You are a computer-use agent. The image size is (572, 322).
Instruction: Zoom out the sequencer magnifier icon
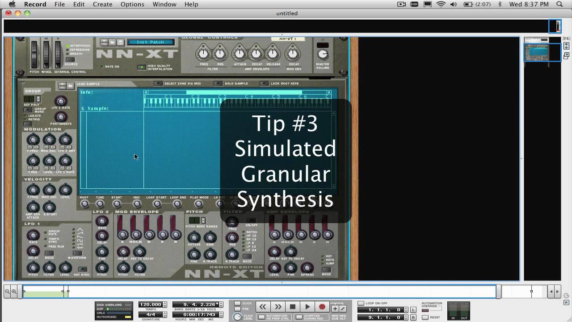pyautogui.click(x=7, y=292)
